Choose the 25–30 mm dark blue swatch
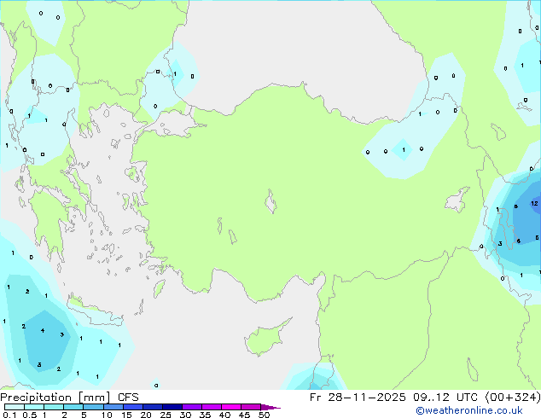 pyautogui.click(x=172, y=407)
